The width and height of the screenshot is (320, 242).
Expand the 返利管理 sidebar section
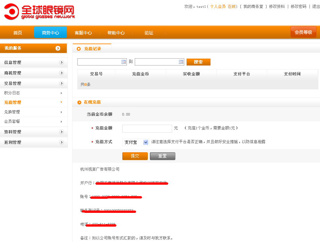point(61,142)
